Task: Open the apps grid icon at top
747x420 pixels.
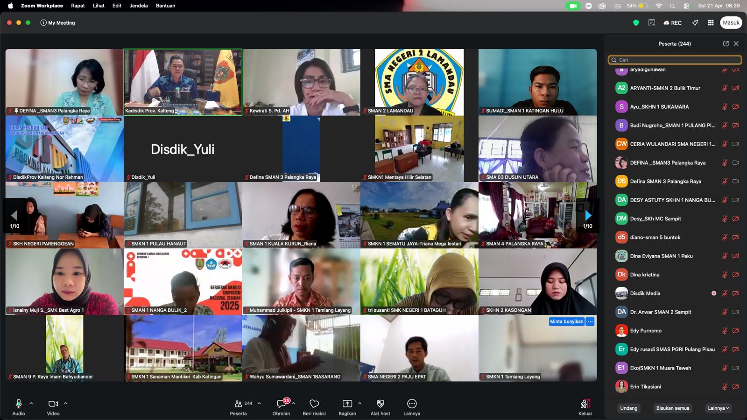Action: (711, 22)
